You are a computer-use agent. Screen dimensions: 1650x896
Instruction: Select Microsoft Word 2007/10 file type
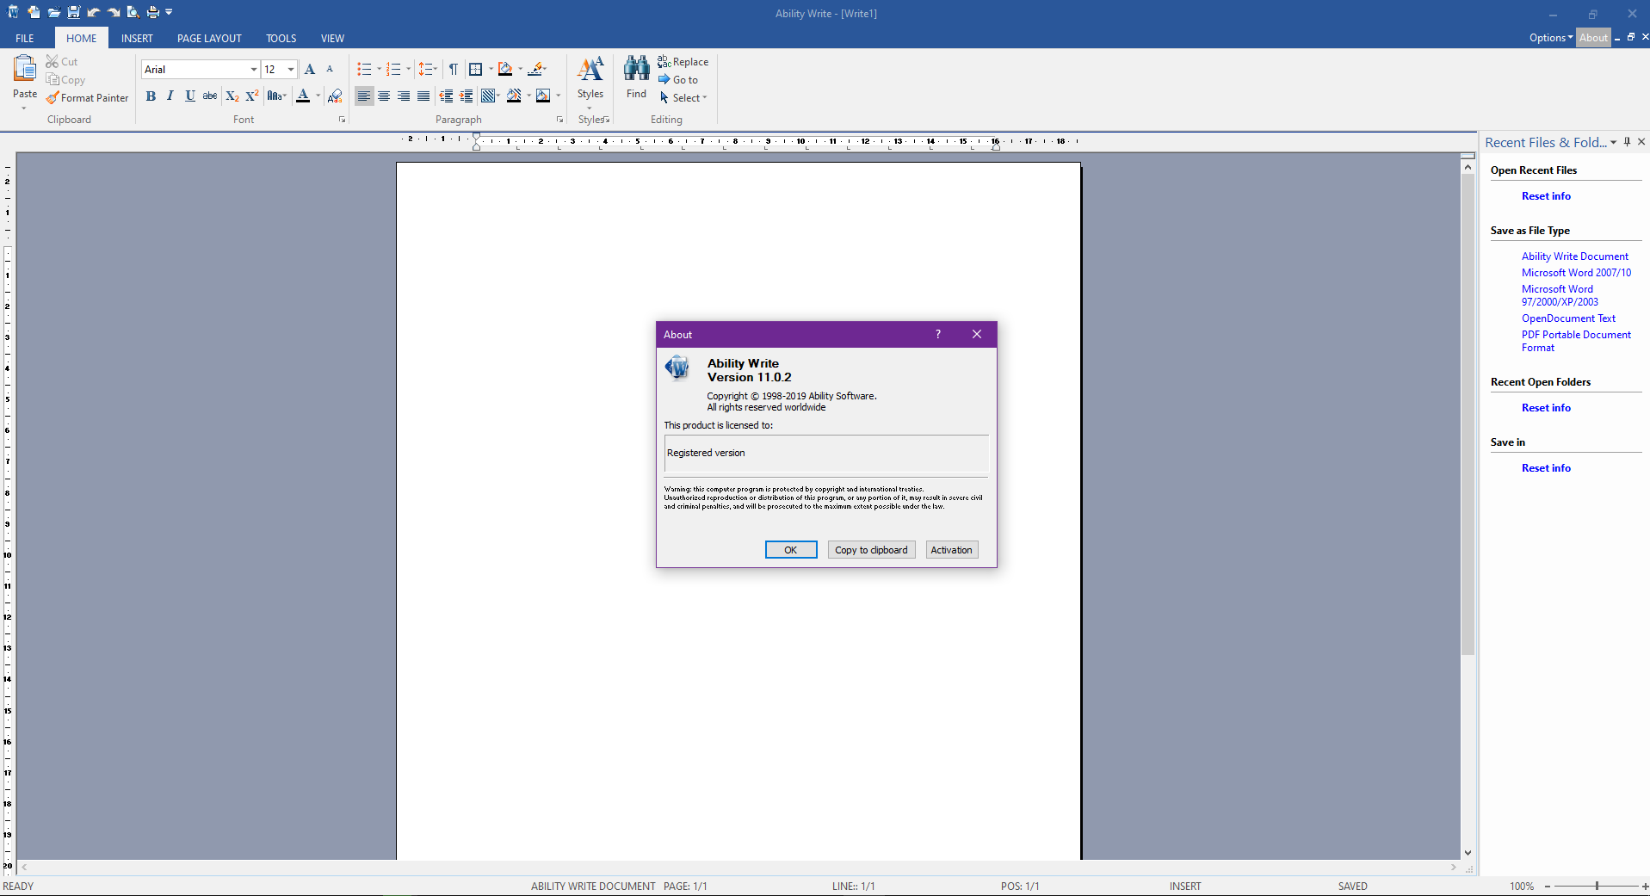pyautogui.click(x=1576, y=273)
